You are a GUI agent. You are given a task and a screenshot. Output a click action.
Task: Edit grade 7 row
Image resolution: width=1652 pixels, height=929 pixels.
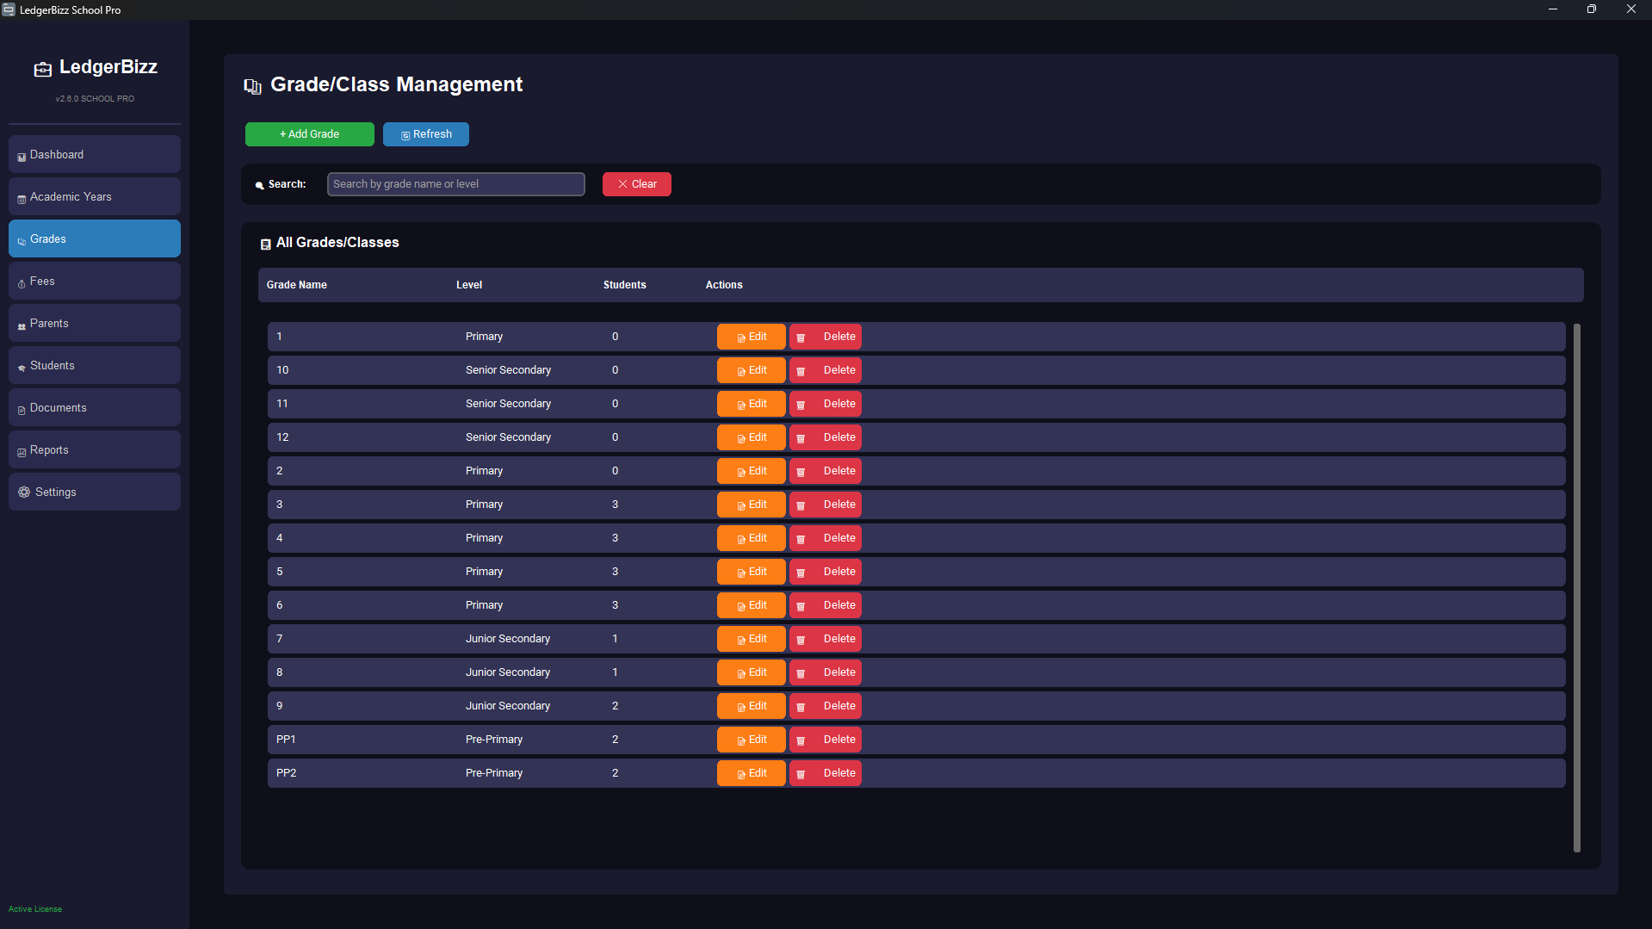(x=752, y=639)
